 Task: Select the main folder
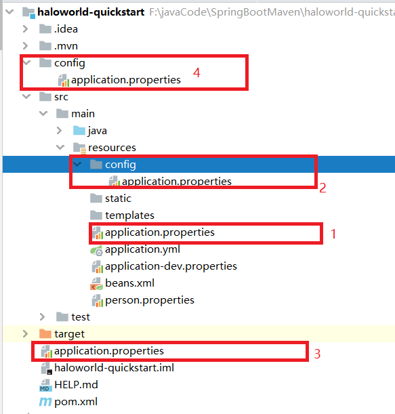pyautogui.click(x=83, y=114)
